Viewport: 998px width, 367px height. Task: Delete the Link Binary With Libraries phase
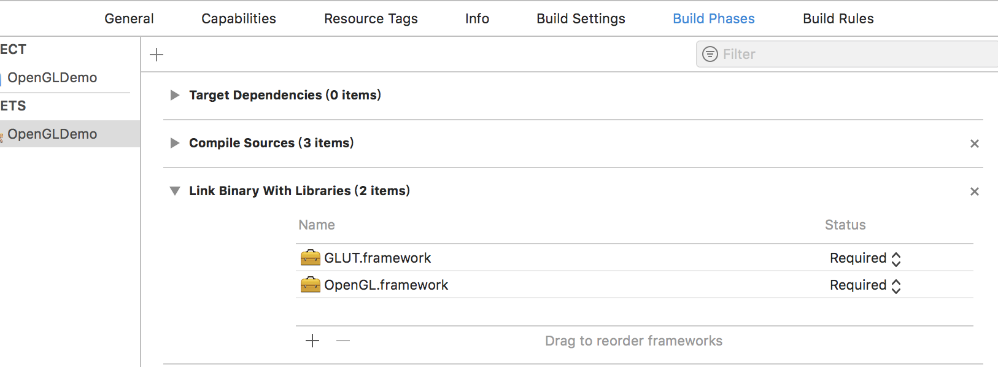974,191
